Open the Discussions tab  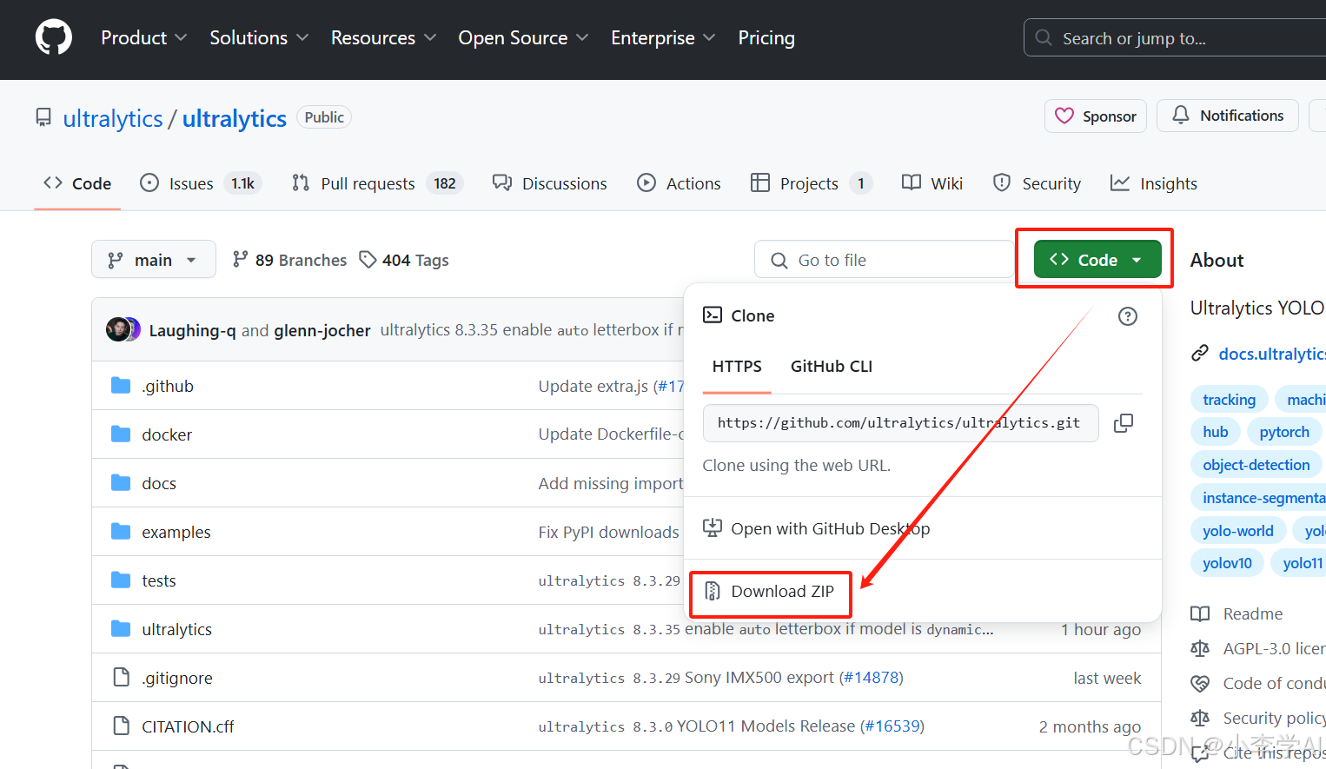(550, 183)
